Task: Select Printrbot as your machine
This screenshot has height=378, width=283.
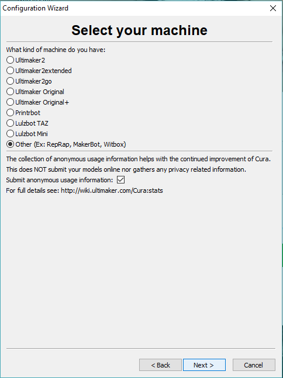Action: click(10, 113)
